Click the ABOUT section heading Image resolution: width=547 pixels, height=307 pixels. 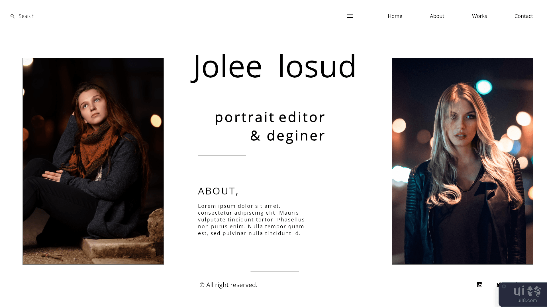coord(218,191)
